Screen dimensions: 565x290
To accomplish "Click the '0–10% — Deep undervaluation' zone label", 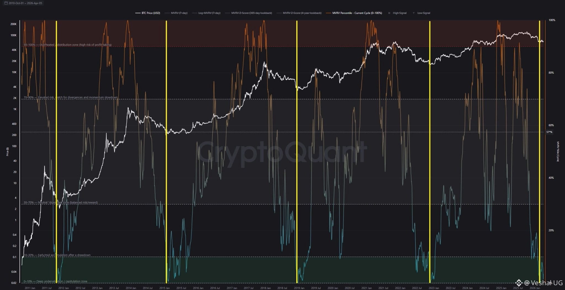I will click(55, 281).
